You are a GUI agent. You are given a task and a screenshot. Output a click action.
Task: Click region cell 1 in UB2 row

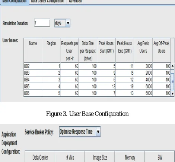tap(51, 66)
